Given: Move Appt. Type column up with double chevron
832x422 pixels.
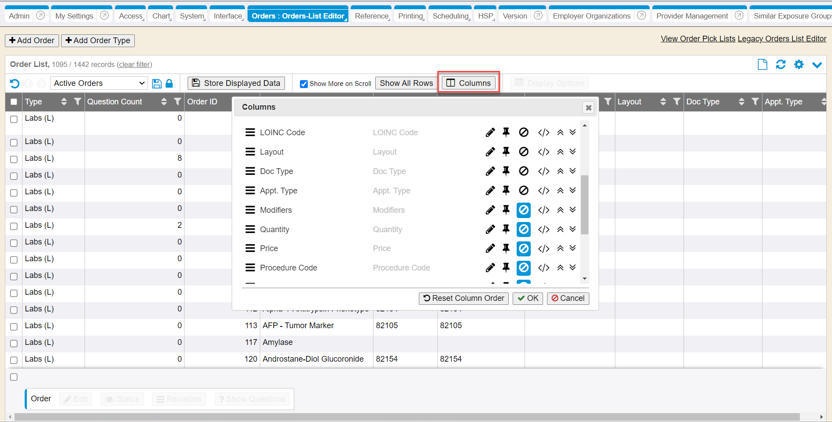Looking at the screenshot, I should coord(560,191).
